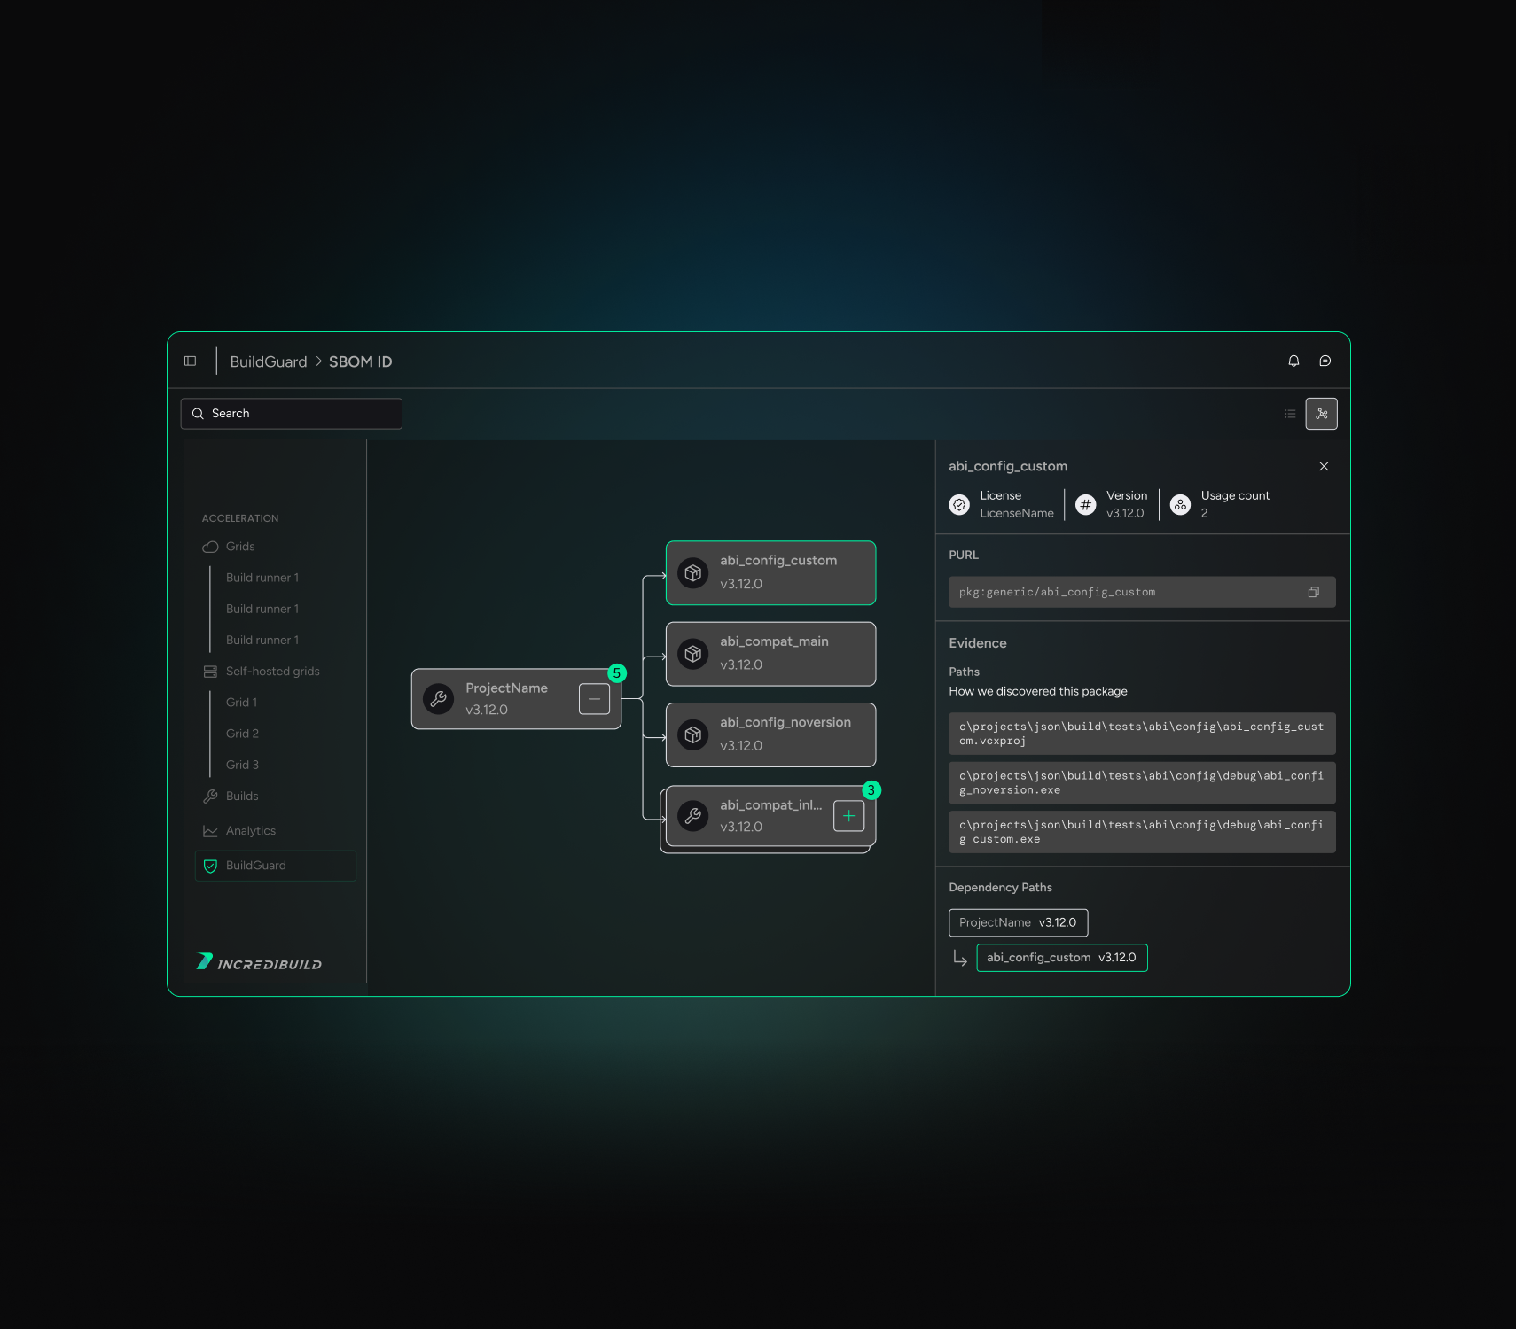Select Grid 2 in sidebar
The height and width of the screenshot is (1329, 1516).
pyautogui.click(x=243, y=734)
